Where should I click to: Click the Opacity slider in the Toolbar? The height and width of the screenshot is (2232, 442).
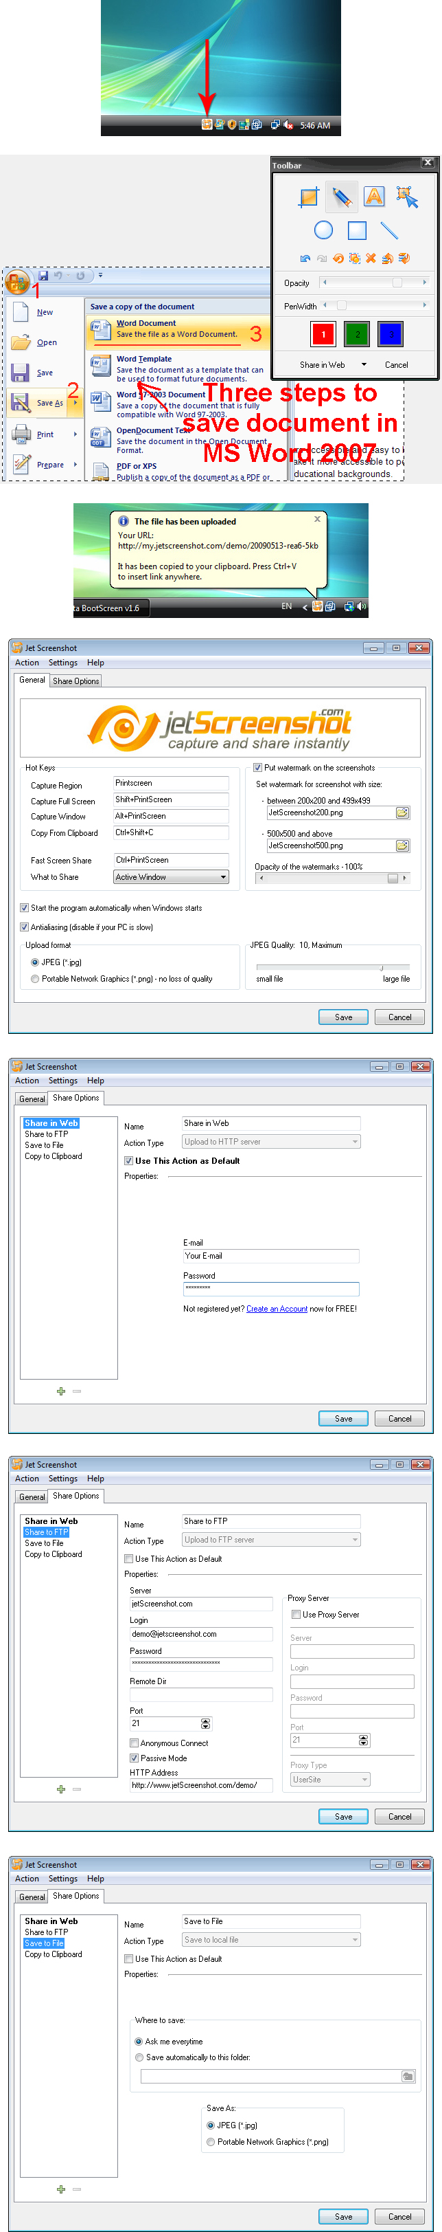tap(375, 283)
